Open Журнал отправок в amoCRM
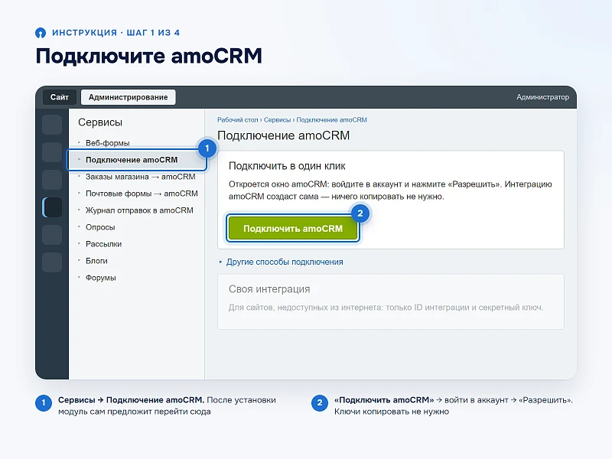612x459 pixels. pos(139,210)
